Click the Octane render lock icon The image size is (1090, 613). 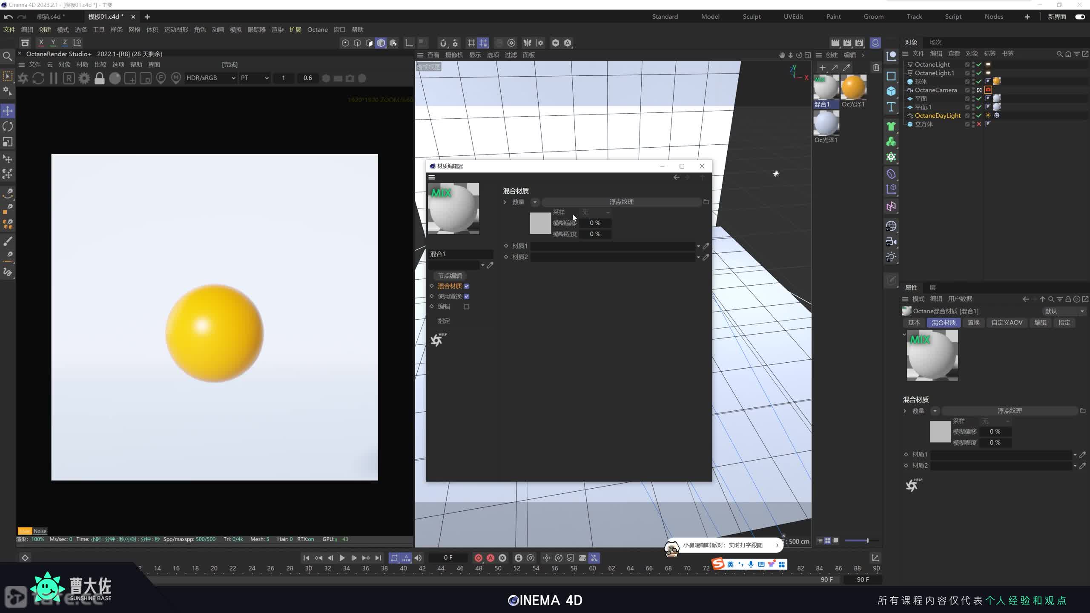99,78
